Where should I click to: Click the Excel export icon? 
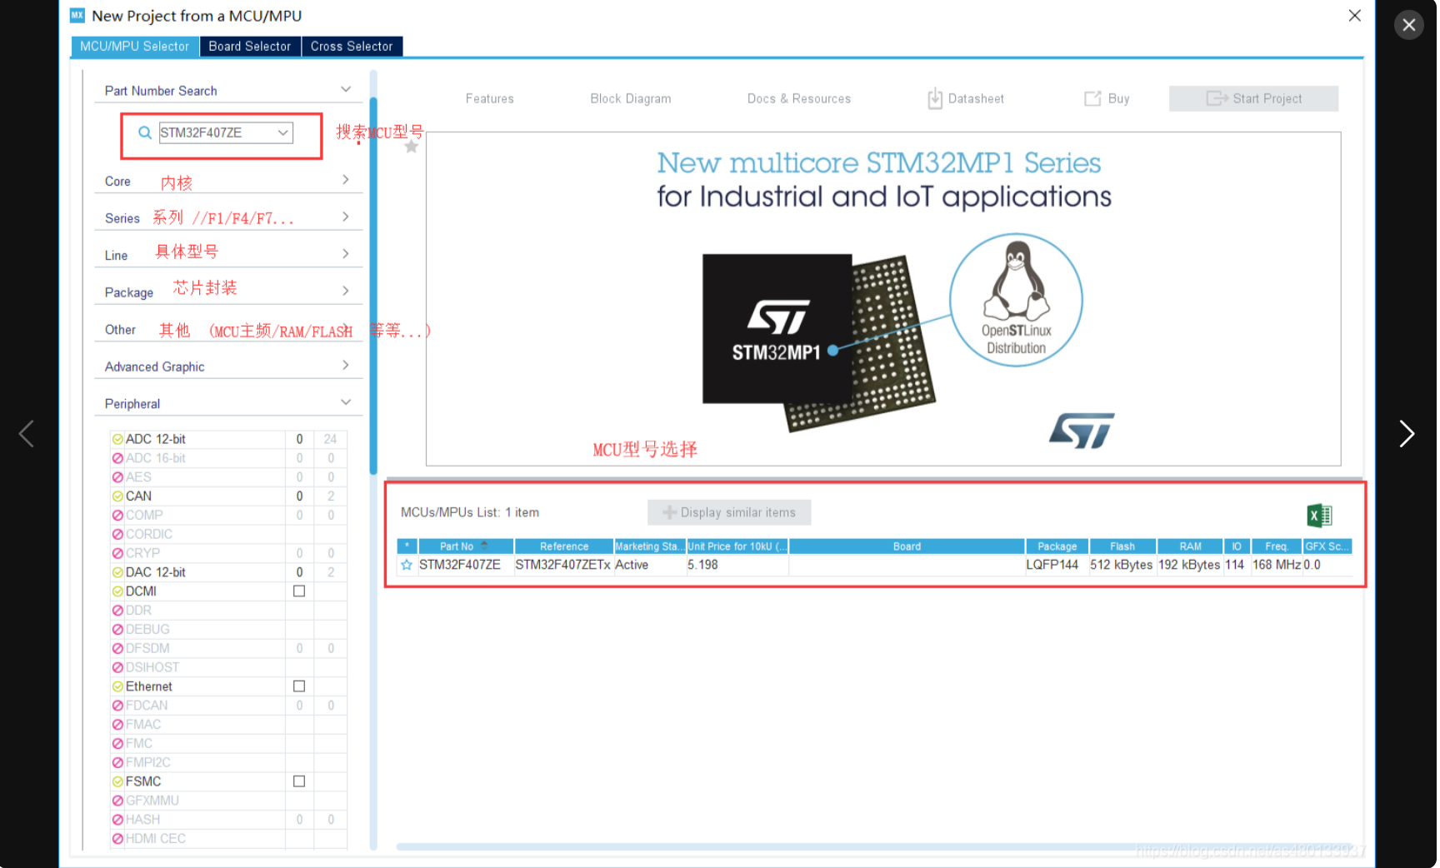coord(1320,516)
